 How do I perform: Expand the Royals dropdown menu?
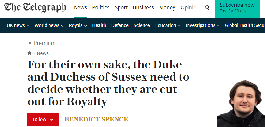click(x=86, y=26)
